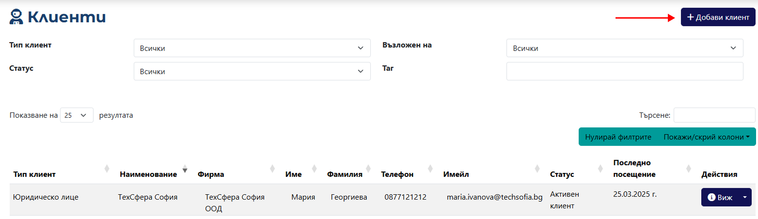Image resolution: width=758 pixels, height=219 pixels.
Task: Expand the arrow next to Виж button
Action: 745,198
